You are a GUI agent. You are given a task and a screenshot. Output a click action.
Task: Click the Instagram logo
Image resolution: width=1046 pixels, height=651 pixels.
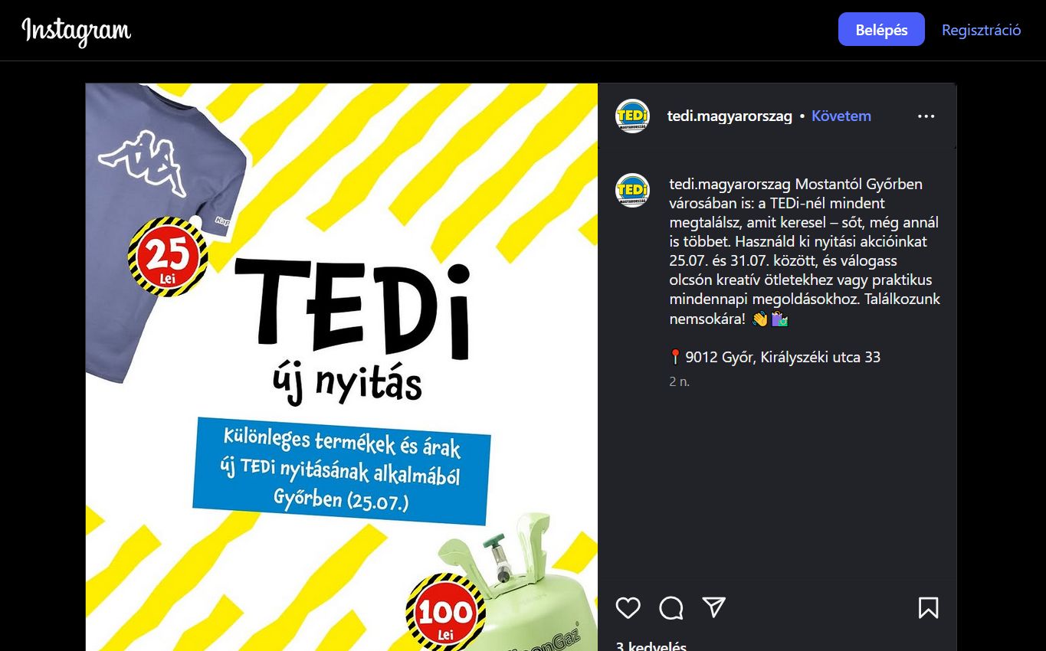pos(76,31)
